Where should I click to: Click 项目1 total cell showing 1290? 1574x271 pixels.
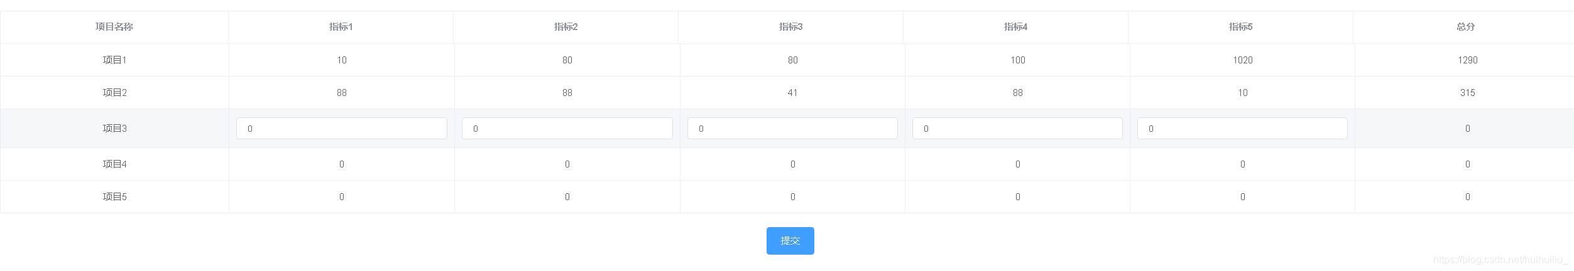point(1467,60)
